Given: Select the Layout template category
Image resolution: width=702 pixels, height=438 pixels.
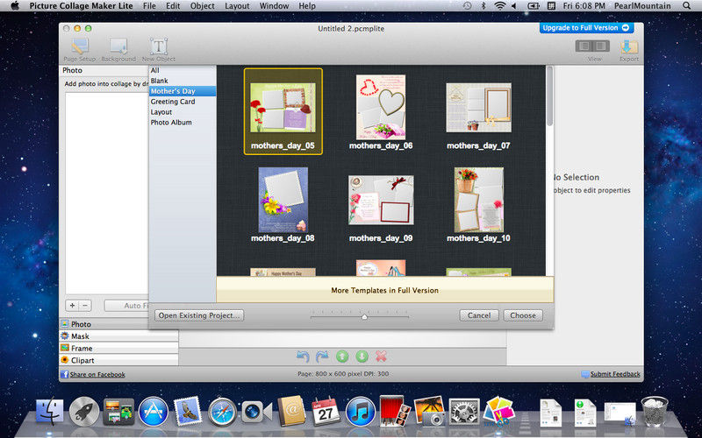Looking at the screenshot, I should pos(183,112).
